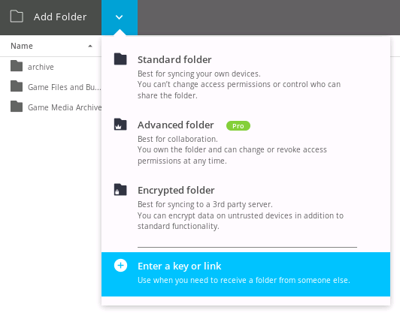The image size is (400, 313).
Task: Click 'Best for syncing your own devices.' text
Action: tap(199, 74)
